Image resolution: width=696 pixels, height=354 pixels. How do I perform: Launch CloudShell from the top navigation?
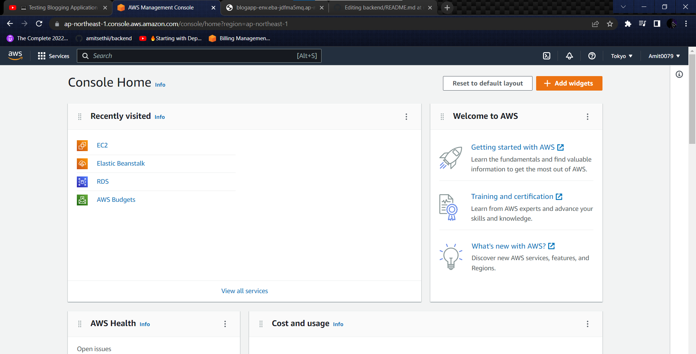tap(547, 56)
